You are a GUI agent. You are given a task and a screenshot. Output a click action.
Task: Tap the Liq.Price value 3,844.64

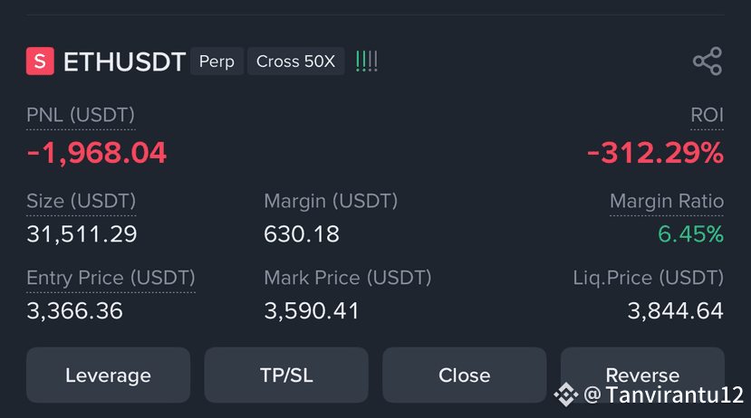tap(675, 311)
